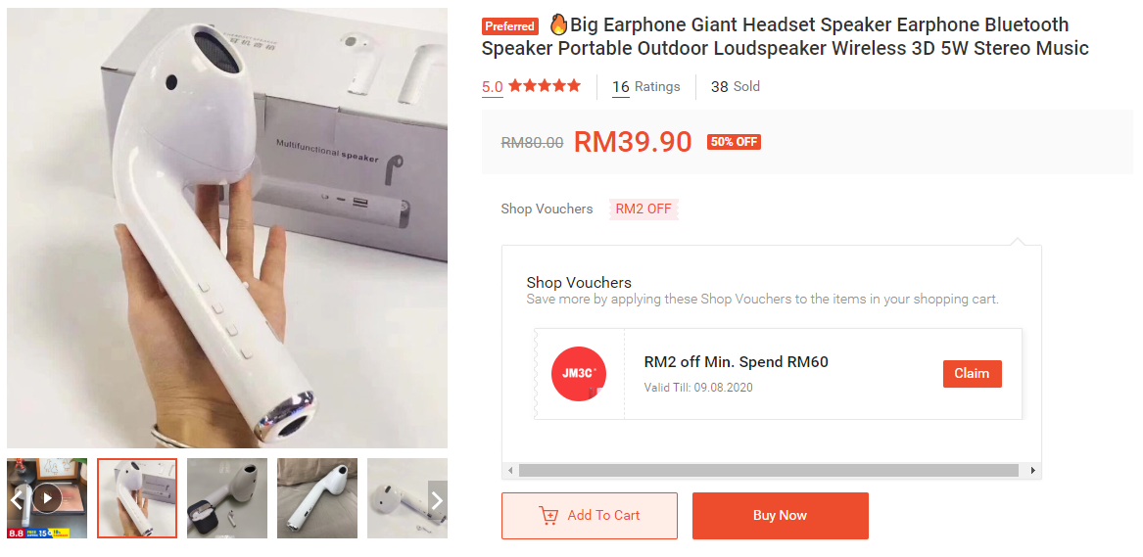This screenshot has width=1143, height=557.
Task: Click the Buy Now button
Action: [x=780, y=516]
